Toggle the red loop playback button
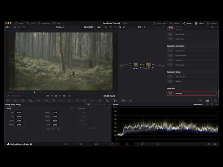The width and height of the screenshot is (223, 167). tap(69, 96)
